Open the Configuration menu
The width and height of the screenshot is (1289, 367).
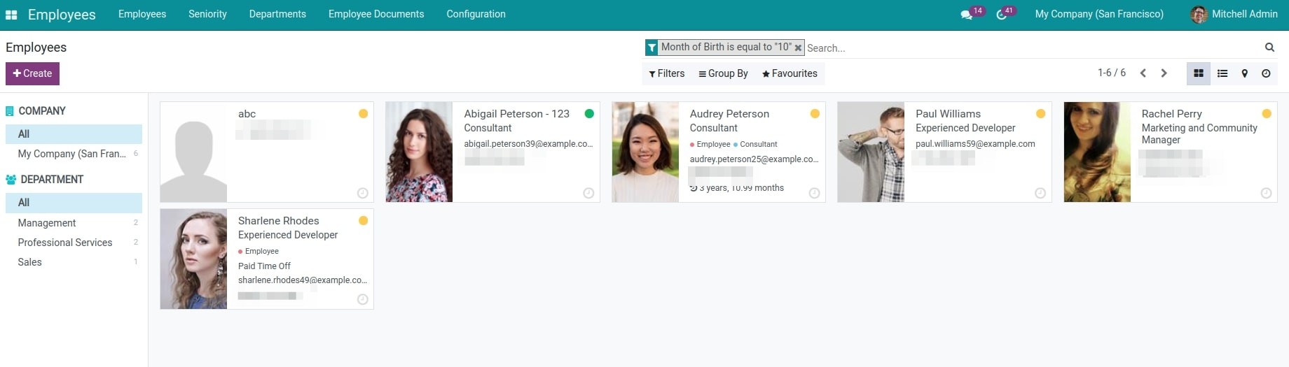[x=476, y=14]
